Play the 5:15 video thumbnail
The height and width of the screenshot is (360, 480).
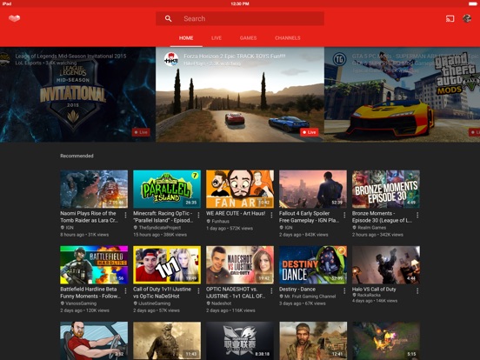pos(386,341)
